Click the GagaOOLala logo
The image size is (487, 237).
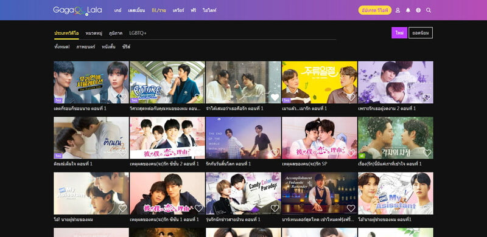tap(77, 10)
